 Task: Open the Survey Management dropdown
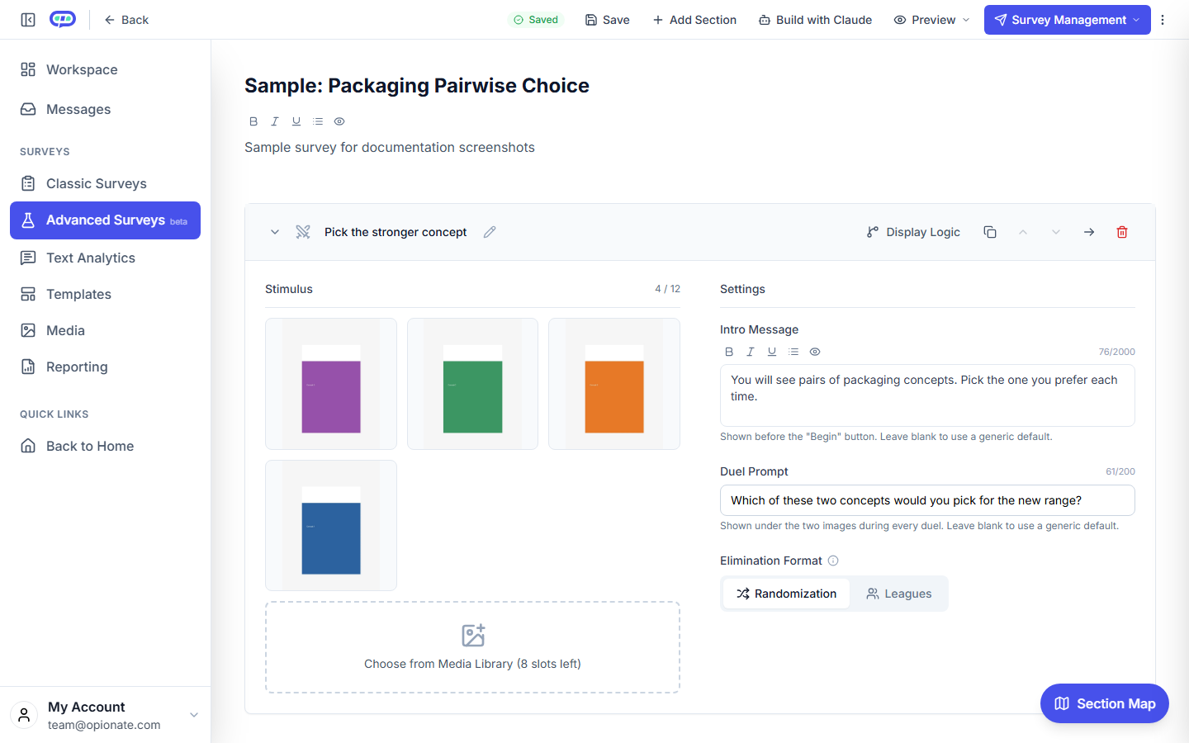tap(1067, 20)
